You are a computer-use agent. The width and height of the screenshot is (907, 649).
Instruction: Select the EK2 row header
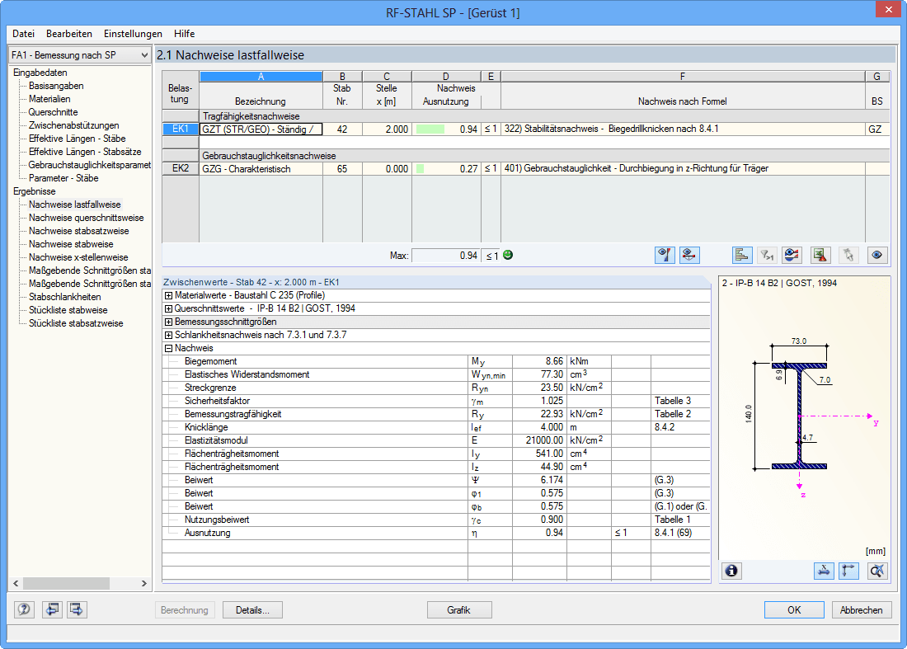(x=181, y=169)
